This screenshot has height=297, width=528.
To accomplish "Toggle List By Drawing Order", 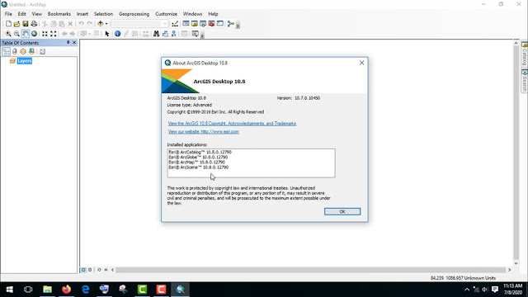I will coord(6,51).
